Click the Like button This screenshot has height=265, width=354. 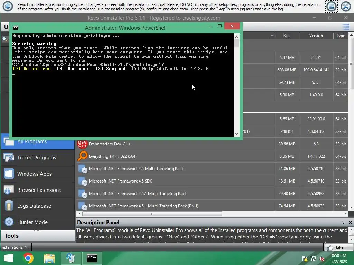tap(338, 247)
